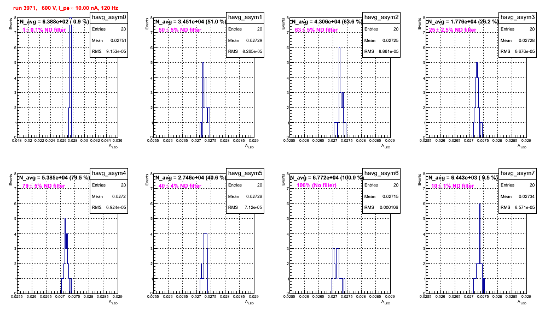Click Entries 20 in havg_asym5 box
The height and width of the screenshot is (312, 545).
pos(245,185)
